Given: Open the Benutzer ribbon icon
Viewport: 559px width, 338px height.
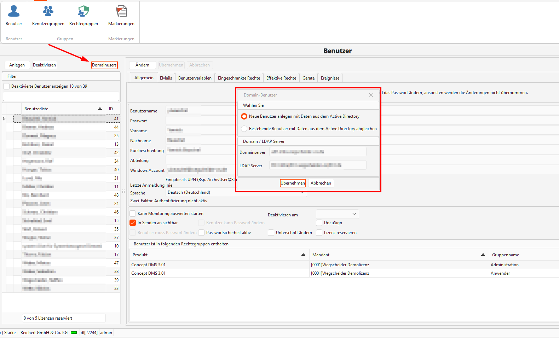Looking at the screenshot, I should [14, 12].
